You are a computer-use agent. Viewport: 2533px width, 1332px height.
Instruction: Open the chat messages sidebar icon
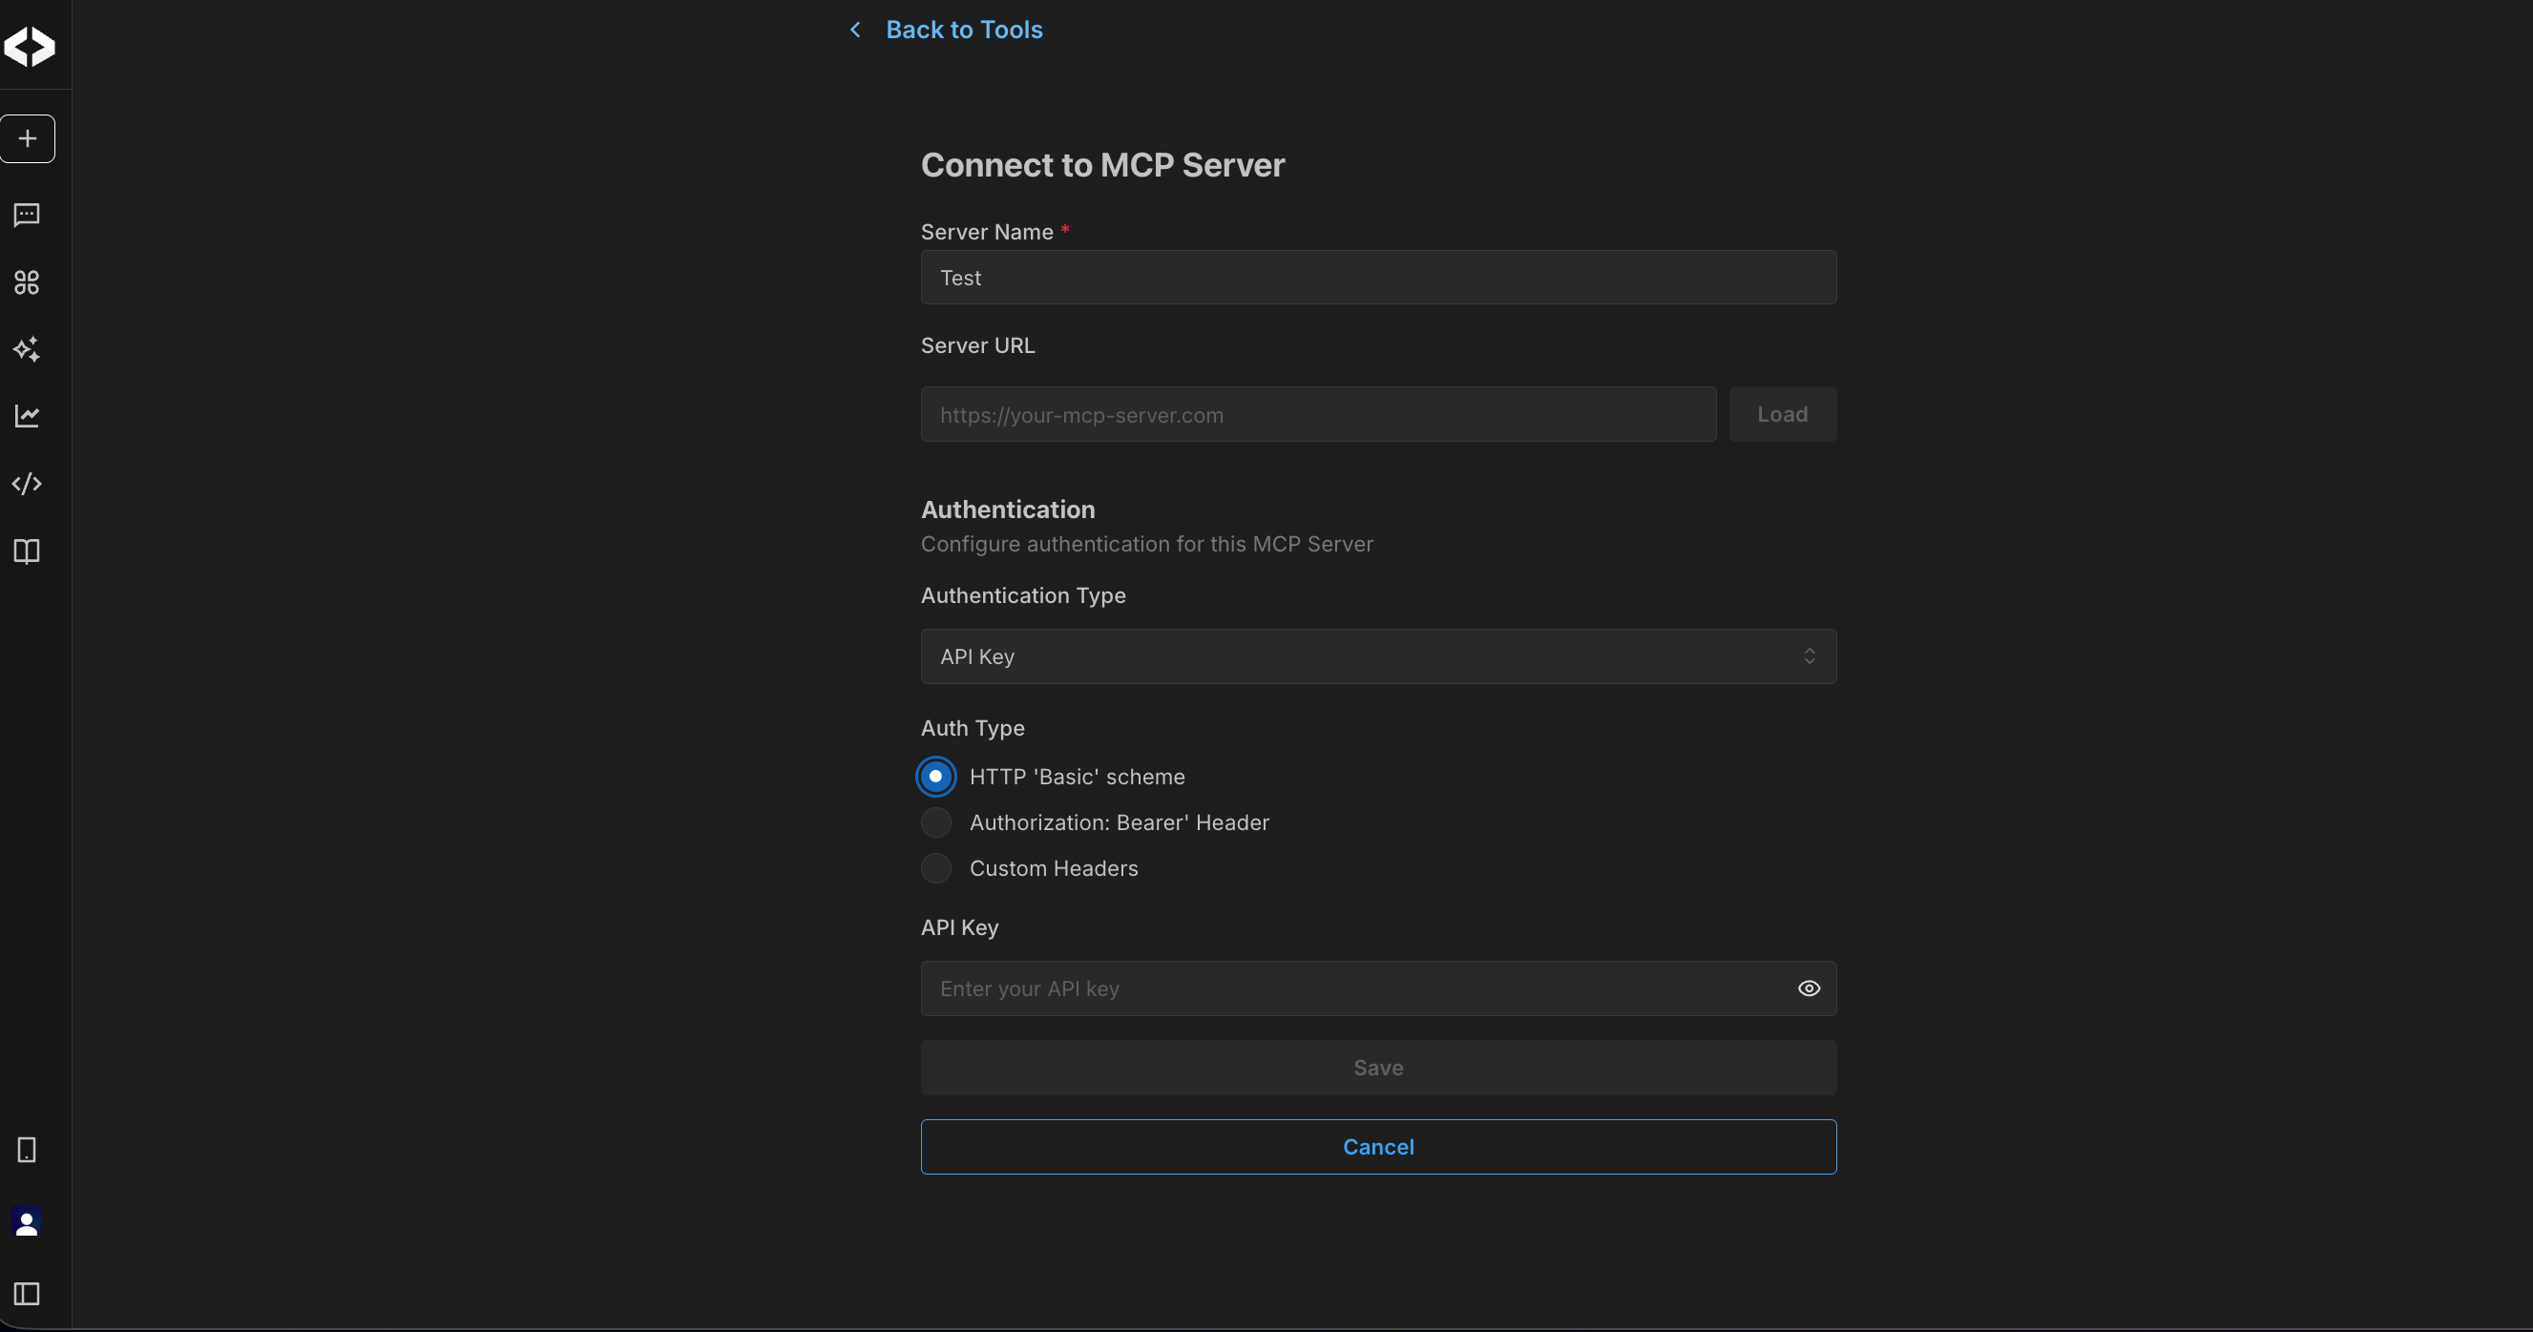[27, 215]
